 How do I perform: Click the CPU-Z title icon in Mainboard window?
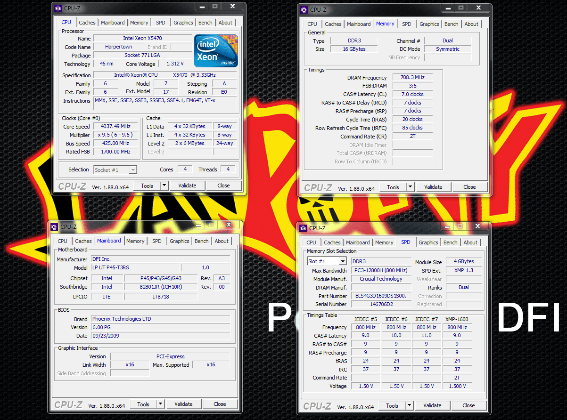(54, 226)
